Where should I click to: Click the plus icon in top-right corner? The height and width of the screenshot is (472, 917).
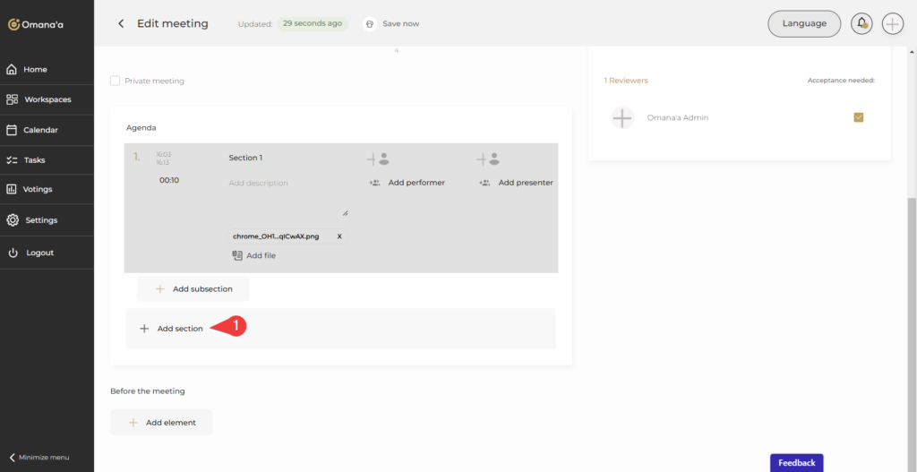pos(892,24)
